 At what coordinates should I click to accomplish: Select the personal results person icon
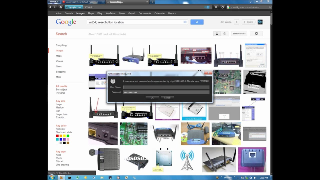pos(217,33)
